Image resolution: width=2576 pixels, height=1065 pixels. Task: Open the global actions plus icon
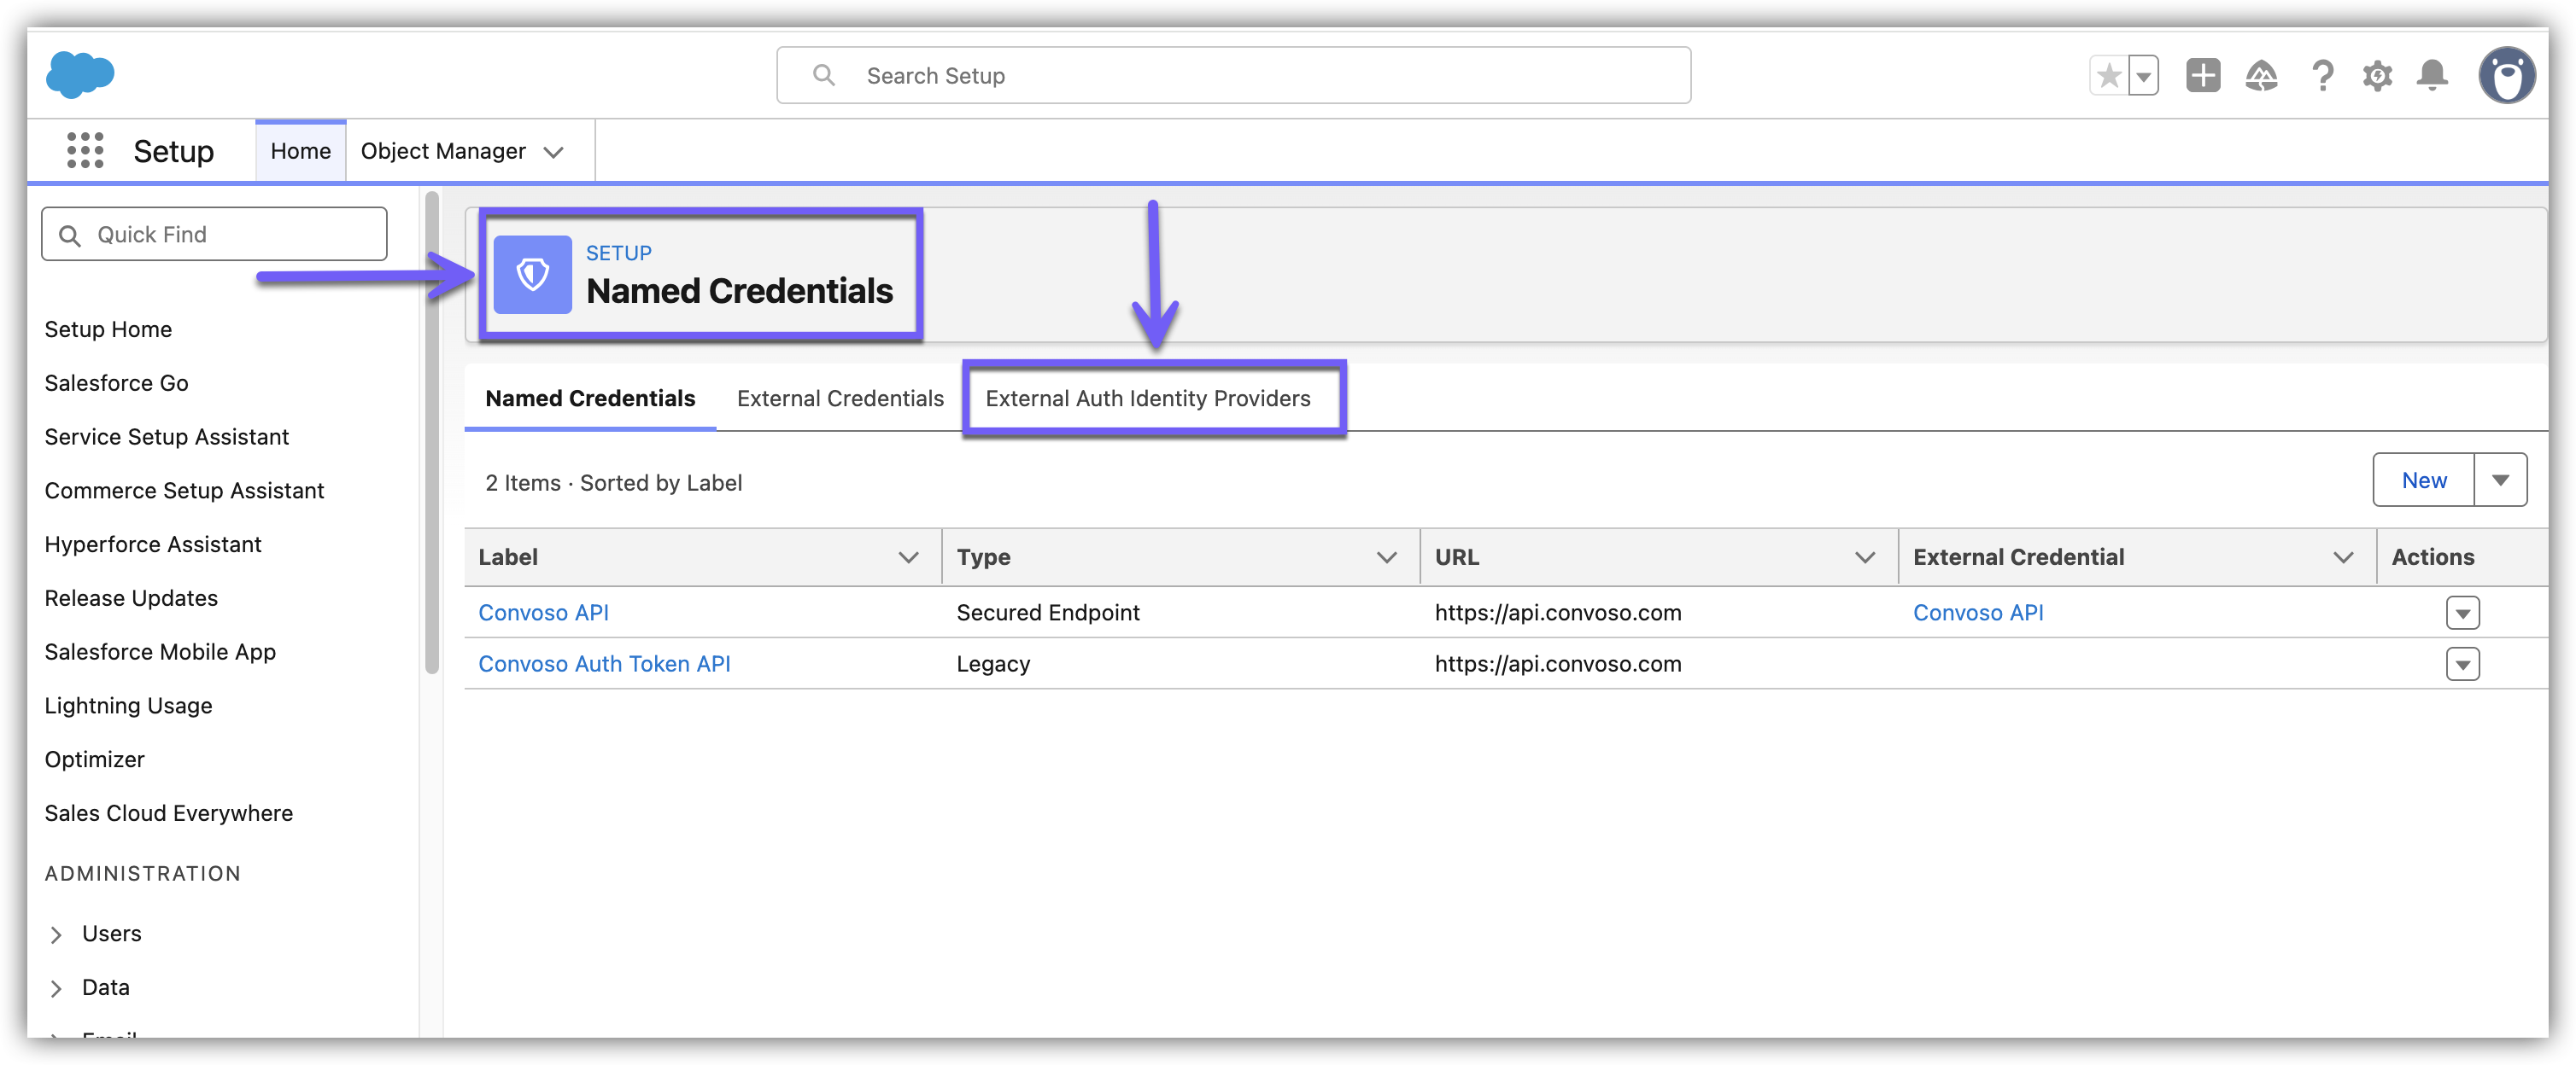pyautogui.click(x=2202, y=76)
